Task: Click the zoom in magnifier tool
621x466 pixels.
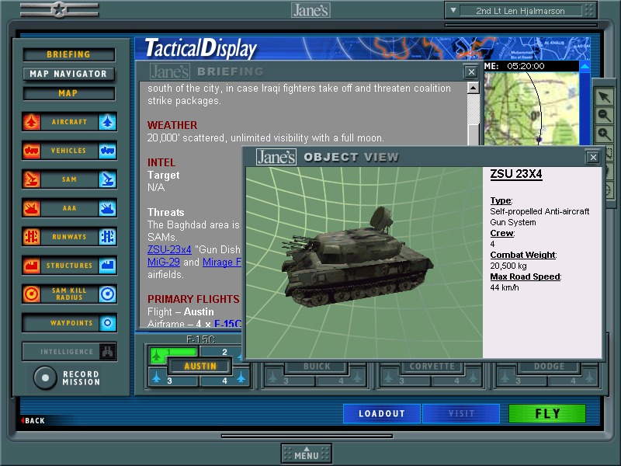Action: [x=605, y=134]
